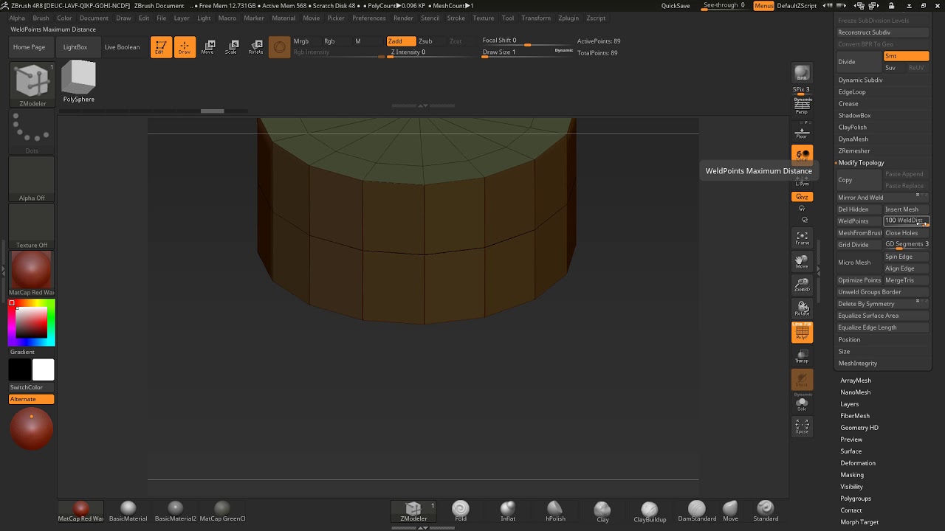Toggle Local symmetry button
945x531 pixels.
click(x=802, y=155)
